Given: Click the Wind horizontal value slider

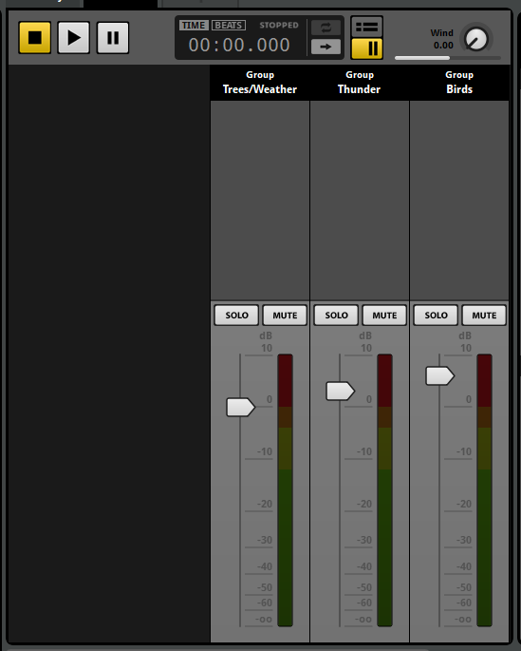Looking at the screenshot, I should coord(448,58).
